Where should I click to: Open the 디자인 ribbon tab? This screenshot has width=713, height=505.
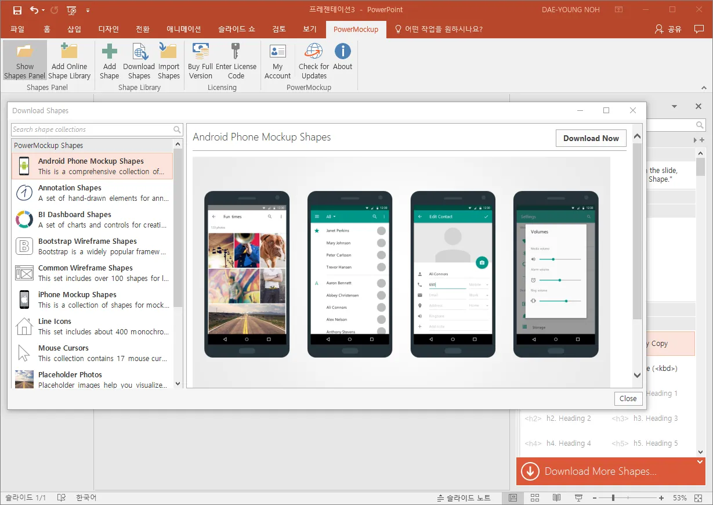tap(108, 29)
